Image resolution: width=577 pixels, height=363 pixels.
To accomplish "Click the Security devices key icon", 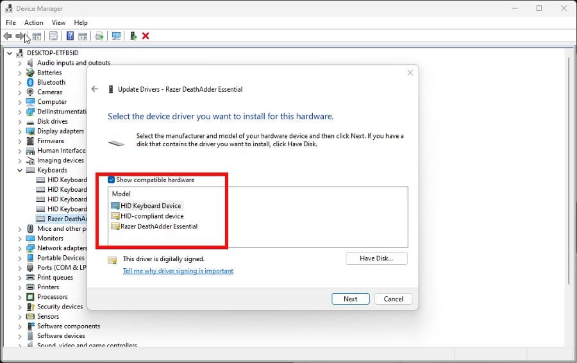I will (30, 307).
